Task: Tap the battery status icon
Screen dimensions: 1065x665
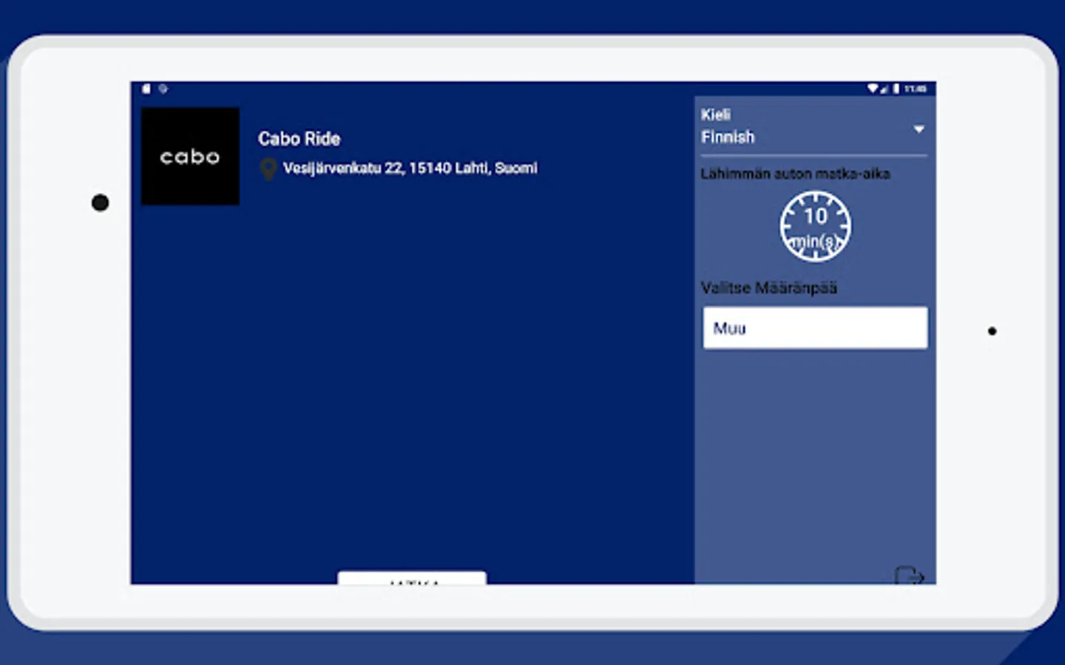Action: pos(896,89)
